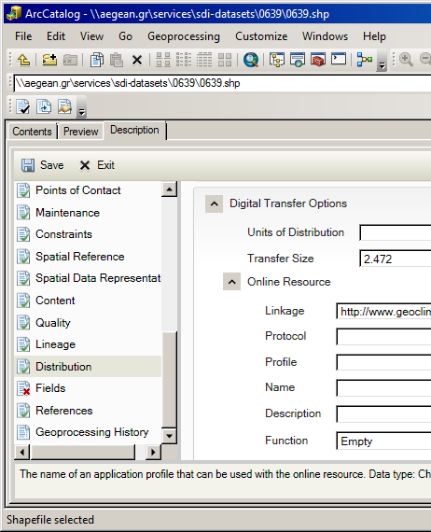Open the Search window icon

pyautogui.click(x=298, y=60)
